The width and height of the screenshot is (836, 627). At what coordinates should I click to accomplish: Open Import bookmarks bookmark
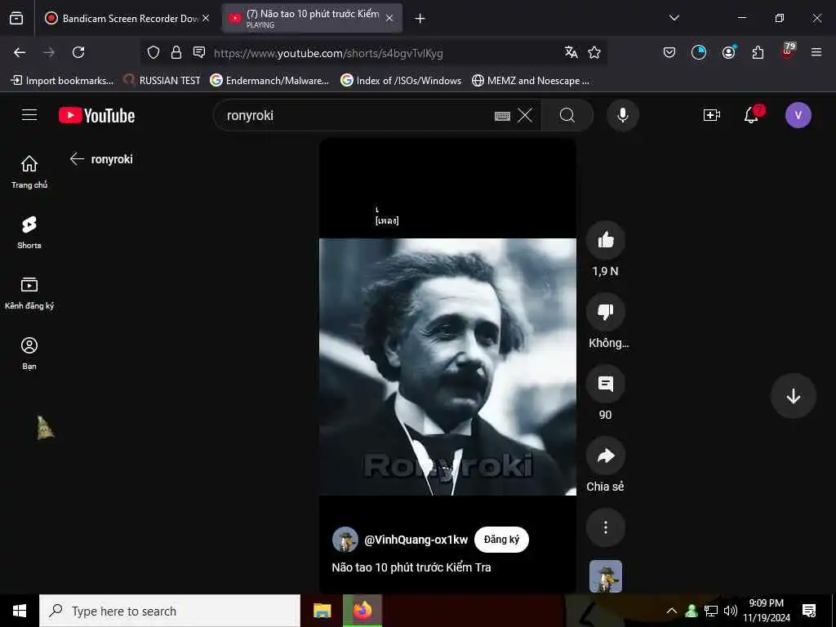(62, 81)
